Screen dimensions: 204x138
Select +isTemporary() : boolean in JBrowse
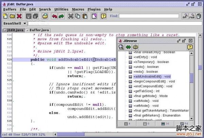pyautogui.click(x=151, y=62)
